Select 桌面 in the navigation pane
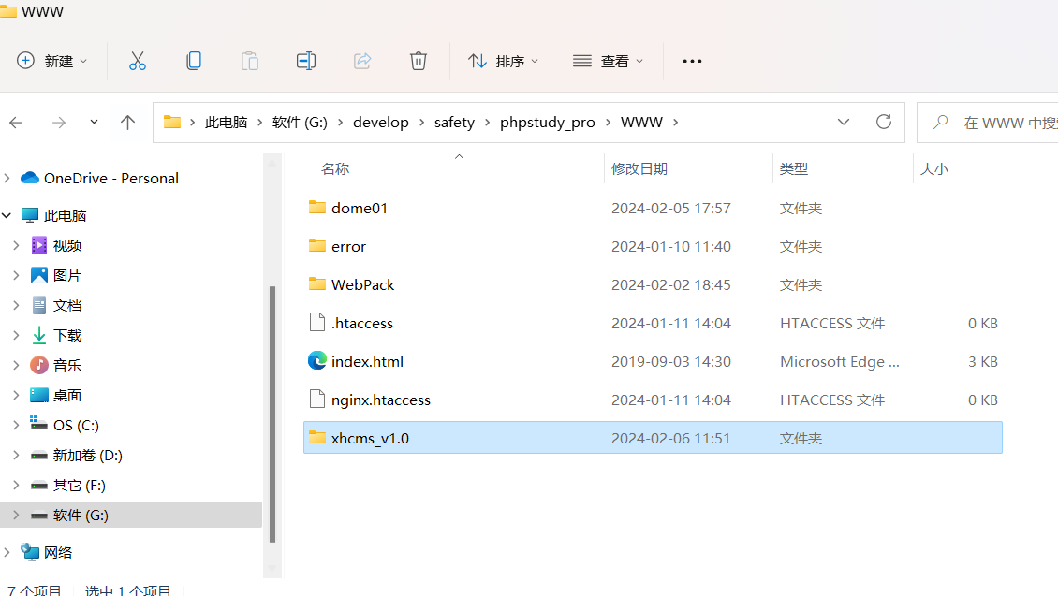The image size is (1058, 596). 66,395
